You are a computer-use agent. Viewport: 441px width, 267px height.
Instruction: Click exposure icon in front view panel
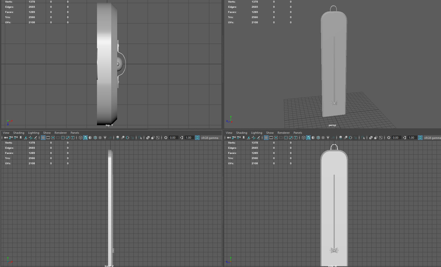pos(166,138)
